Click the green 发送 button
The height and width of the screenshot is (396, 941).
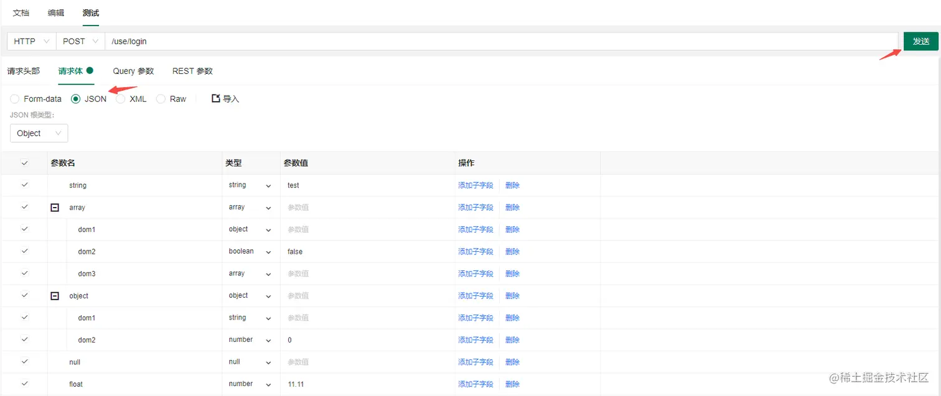[921, 41]
